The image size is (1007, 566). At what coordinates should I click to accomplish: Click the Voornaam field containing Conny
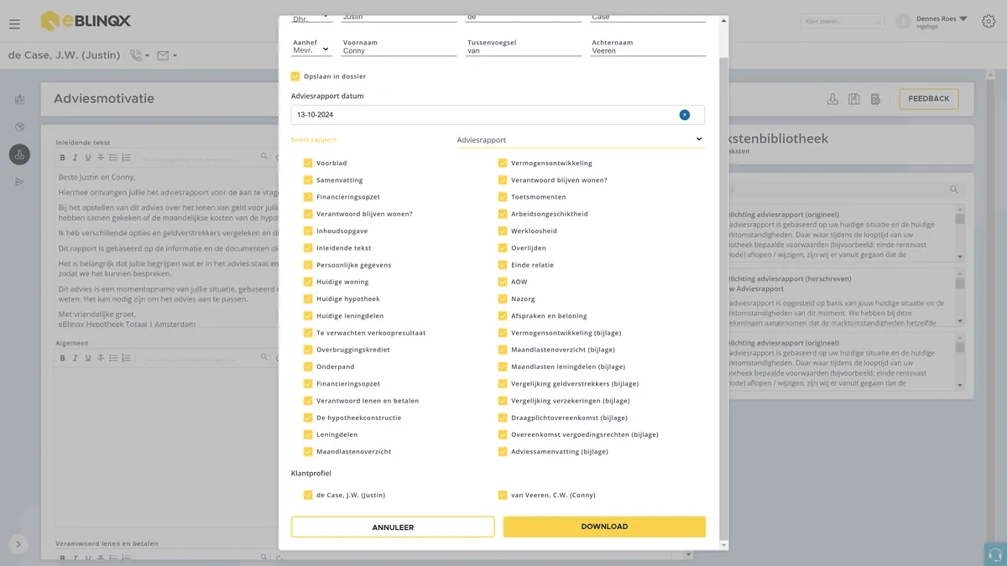click(x=399, y=50)
